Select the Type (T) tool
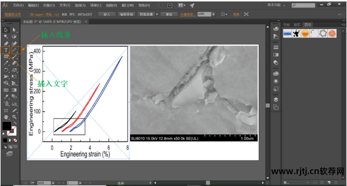This screenshot has height=186, width=347. [x=6, y=50]
